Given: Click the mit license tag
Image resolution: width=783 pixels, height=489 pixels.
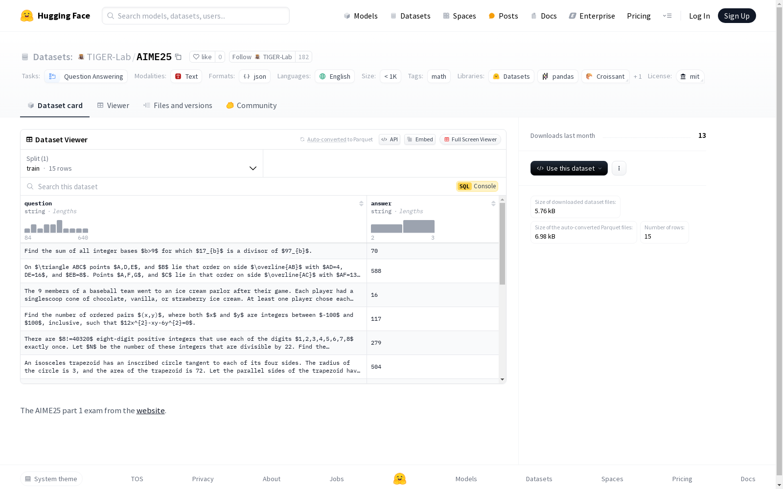Looking at the screenshot, I should coord(690,76).
